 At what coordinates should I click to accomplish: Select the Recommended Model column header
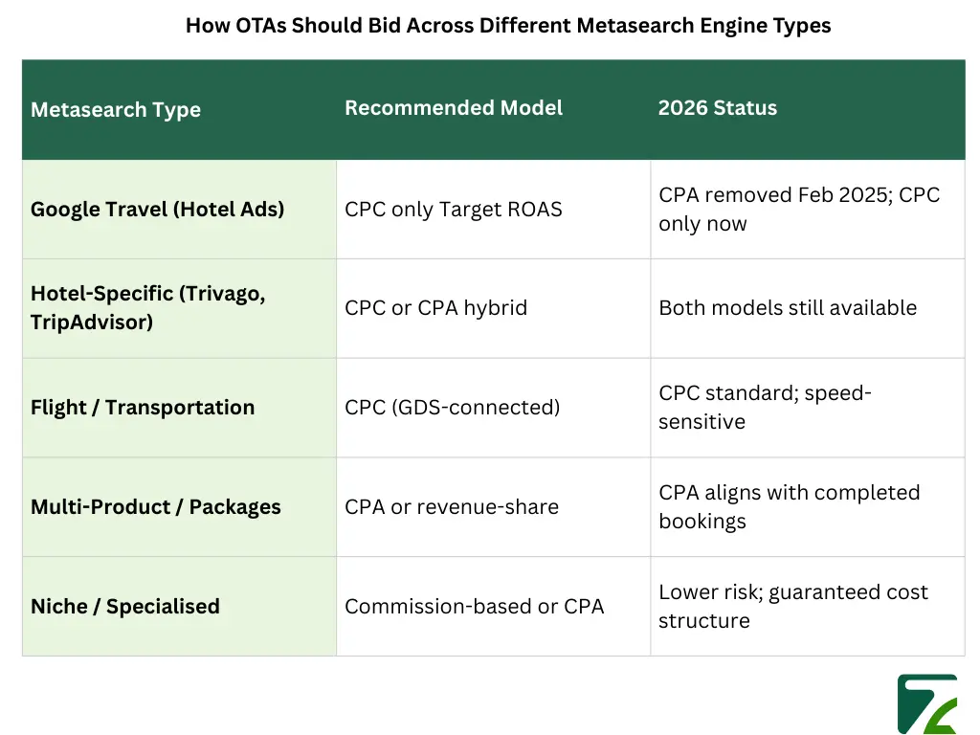click(x=454, y=108)
